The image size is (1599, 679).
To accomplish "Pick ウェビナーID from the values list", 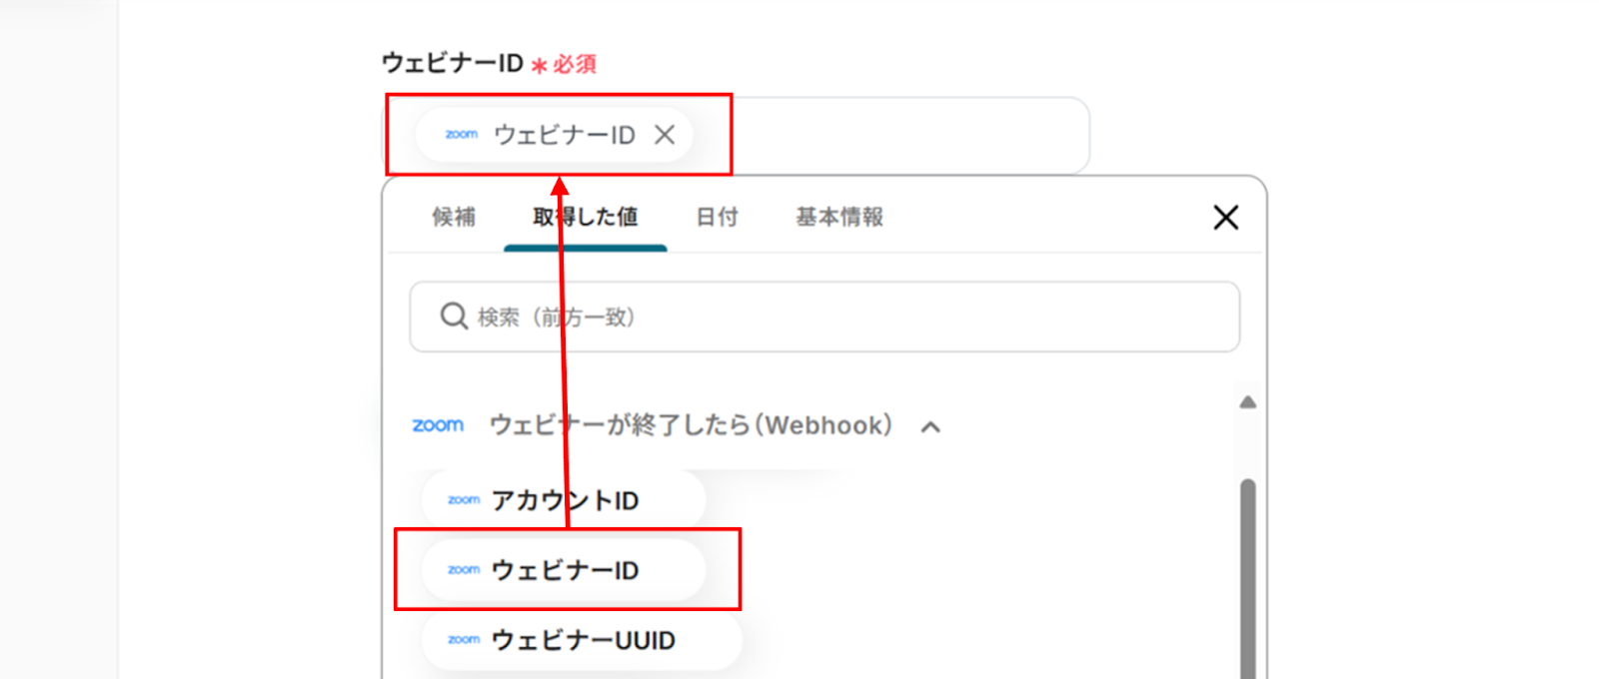I will point(566,570).
